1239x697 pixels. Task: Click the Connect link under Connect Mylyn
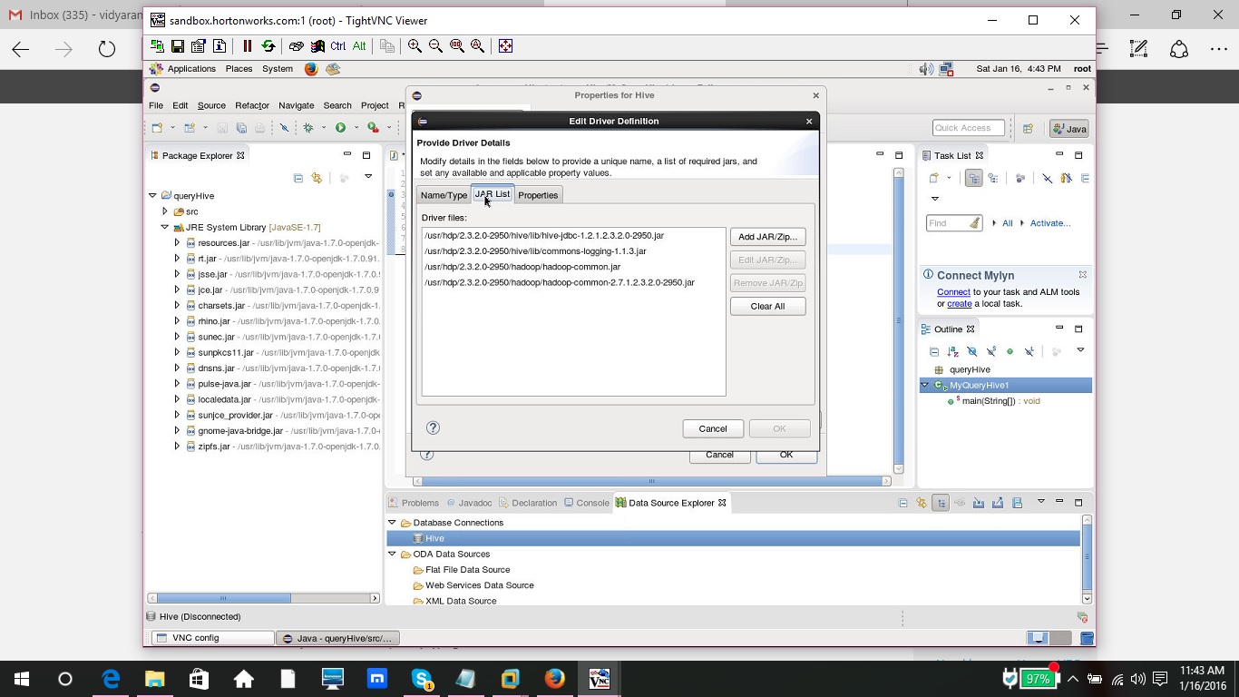[x=953, y=292]
